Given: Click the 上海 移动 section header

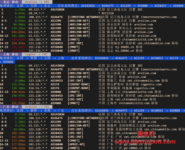Looking at the screenshot, I should (11, 54).
